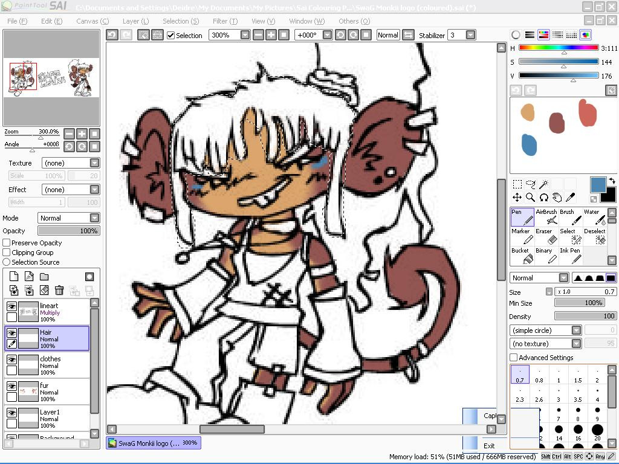Choose the 4 brush size preset

point(597,394)
